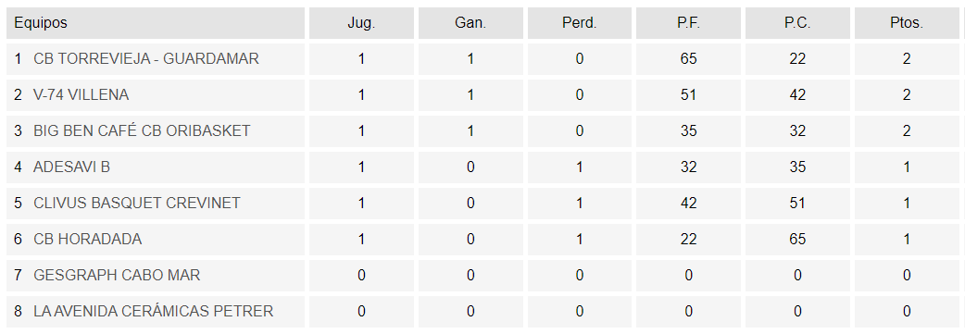Screen dimensions: 965x334
Task: Select the P.C. column header
Action: (x=797, y=23)
